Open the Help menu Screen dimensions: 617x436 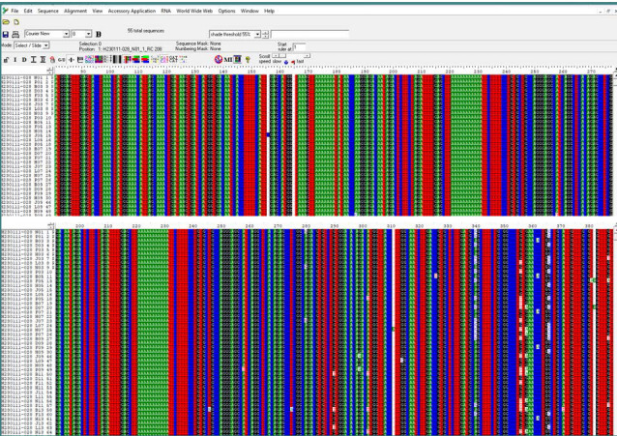point(269,11)
